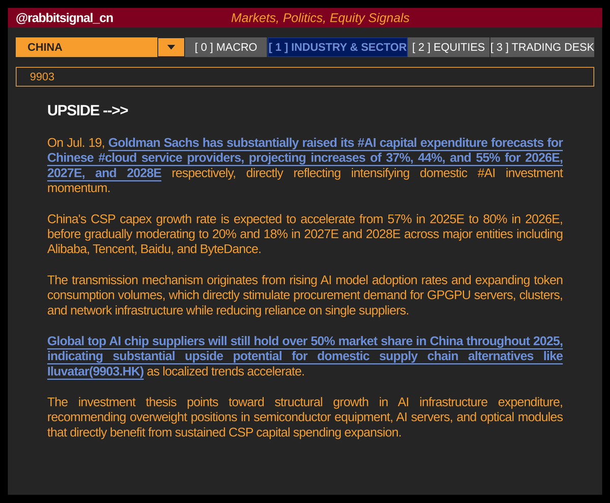The width and height of the screenshot is (610, 503).
Task: Click the paragraph starting The transmission mechanism
Action: click(x=305, y=295)
